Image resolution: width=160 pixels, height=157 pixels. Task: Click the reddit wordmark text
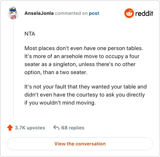pyautogui.click(x=144, y=13)
